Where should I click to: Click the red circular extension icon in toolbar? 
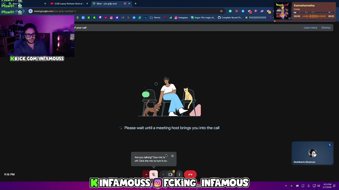pos(237,11)
